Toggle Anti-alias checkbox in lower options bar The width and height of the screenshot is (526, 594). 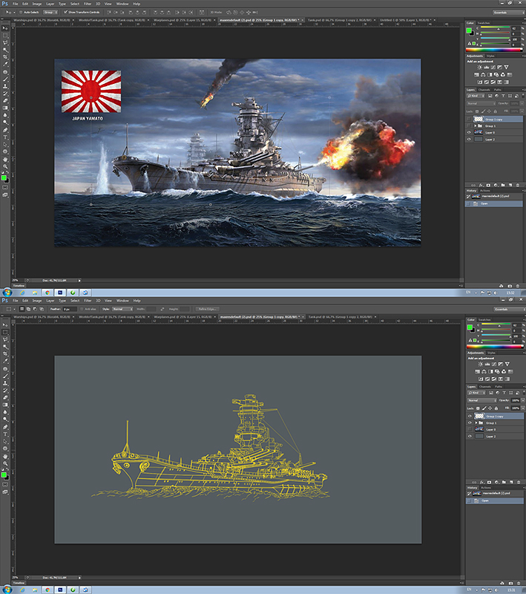pyautogui.click(x=82, y=309)
